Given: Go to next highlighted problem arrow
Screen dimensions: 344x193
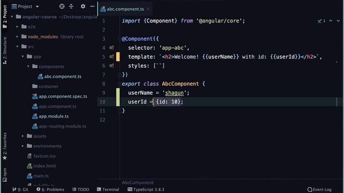Looking at the screenshot, I should pos(338,21).
